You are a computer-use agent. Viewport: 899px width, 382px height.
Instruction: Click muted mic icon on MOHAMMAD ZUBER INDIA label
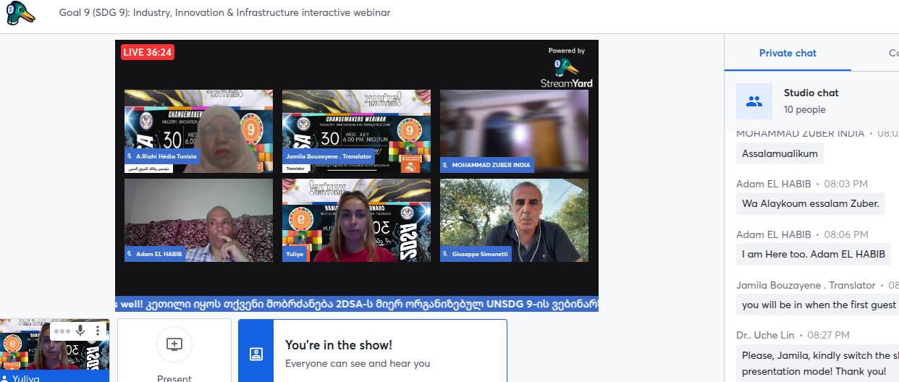[447, 165]
